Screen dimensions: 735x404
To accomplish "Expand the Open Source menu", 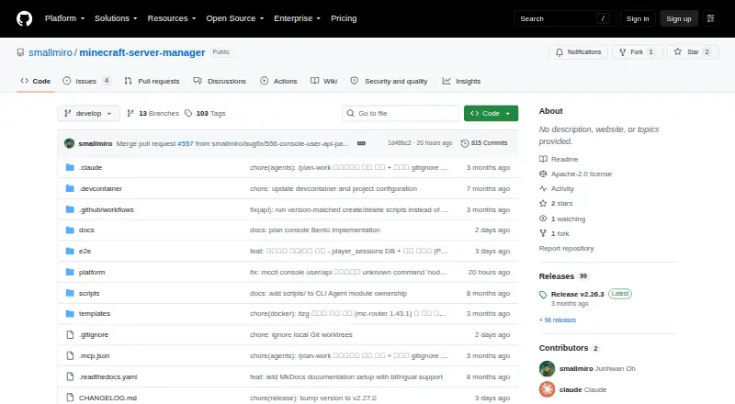I will 235,18.
